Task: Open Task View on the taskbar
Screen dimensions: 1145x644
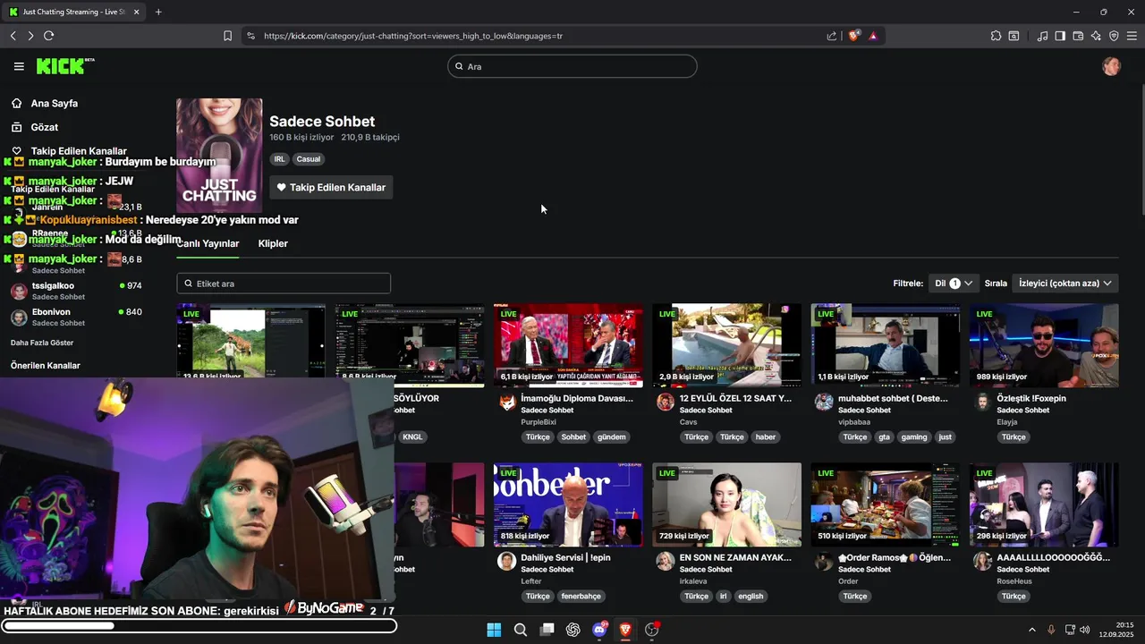Action: tap(547, 630)
